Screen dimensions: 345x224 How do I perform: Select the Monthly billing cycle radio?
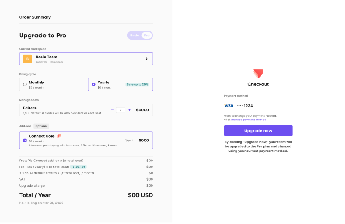pos(25,84)
